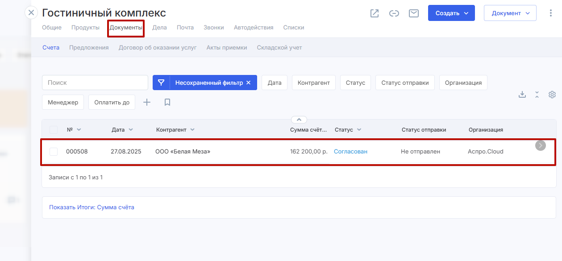The height and width of the screenshot is (261, 562).
Task: Sort by the Контрагент column header arrow
Action: point(192,130)
